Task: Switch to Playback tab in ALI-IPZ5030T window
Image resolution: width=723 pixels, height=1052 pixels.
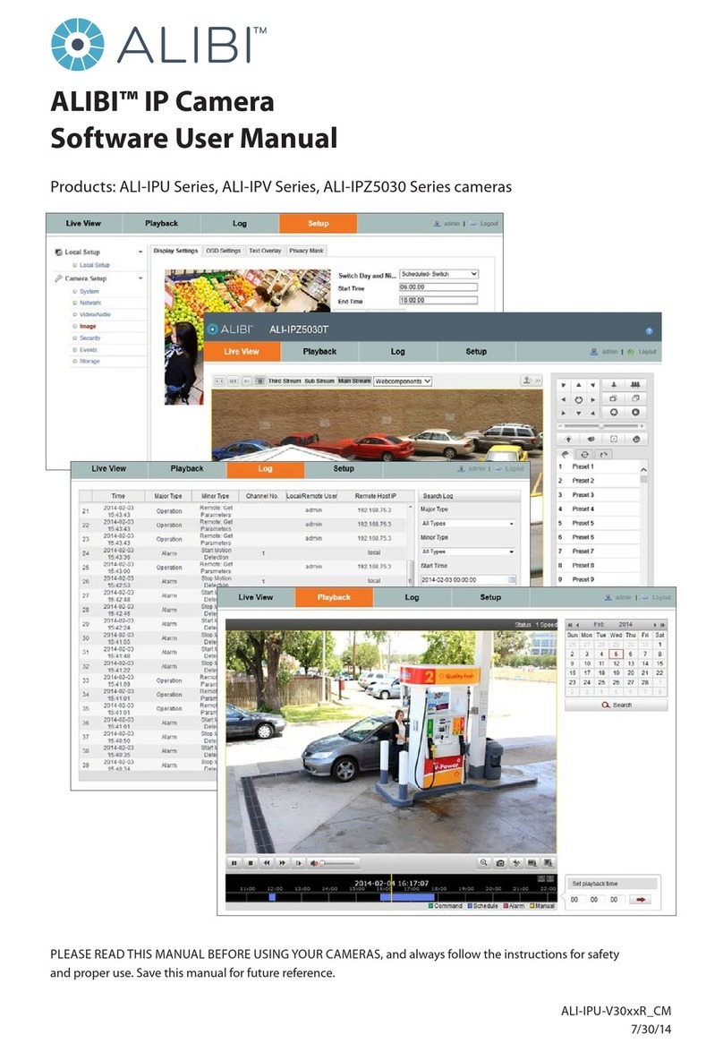Action: coord(320,352)
